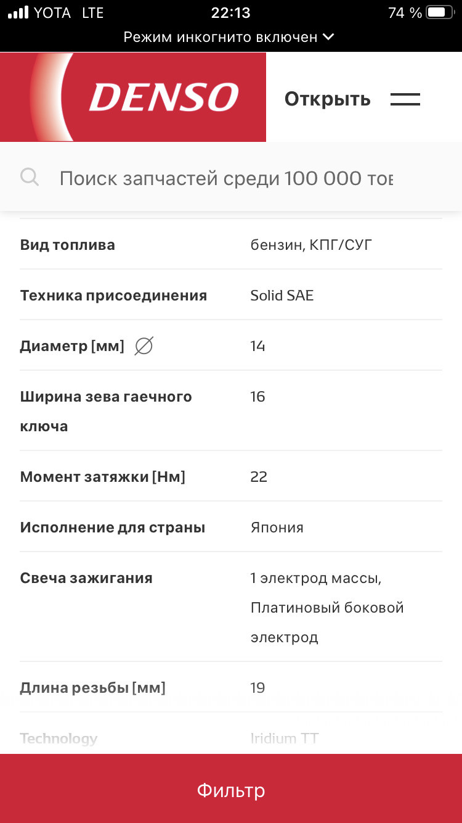462x823 pixels.
Task: Tap the status bar clock
Action: coord(230,12)
